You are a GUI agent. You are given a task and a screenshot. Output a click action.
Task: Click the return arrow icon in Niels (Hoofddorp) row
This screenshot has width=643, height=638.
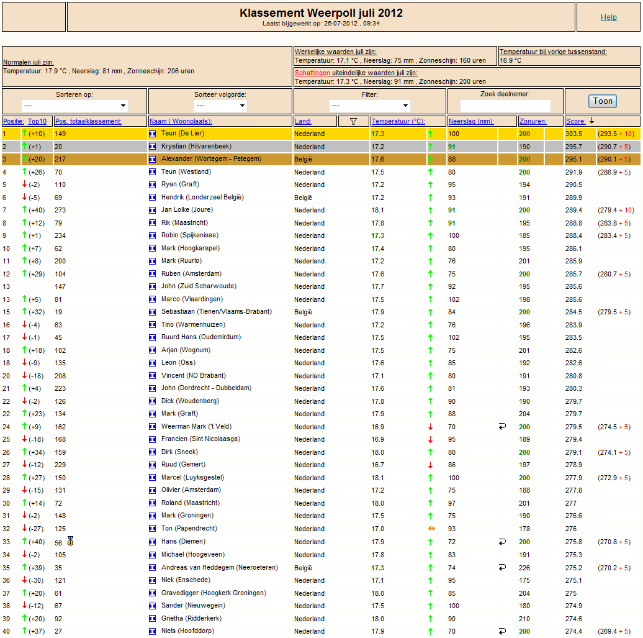coord(502,631)
